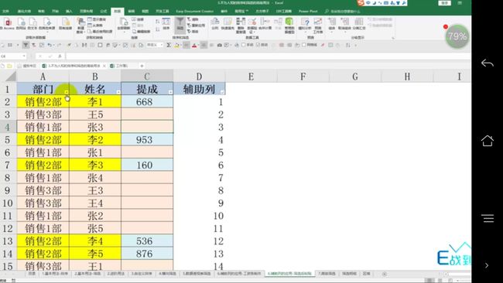This screenshot has width=503, height=283.
Task: Click the login button in title bar
Action: click(x=445, y=3)
